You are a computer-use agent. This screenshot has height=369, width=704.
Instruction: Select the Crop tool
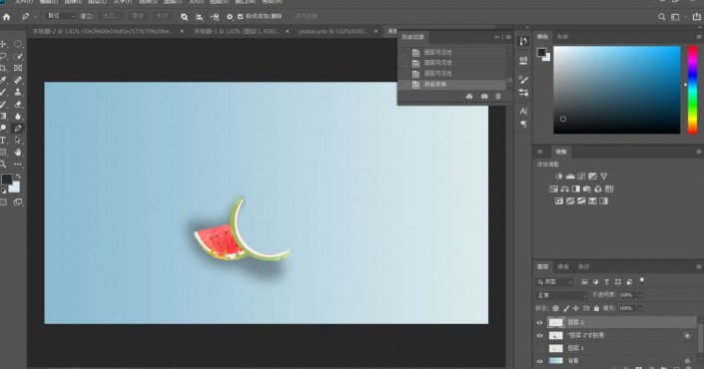coord(3,68)
